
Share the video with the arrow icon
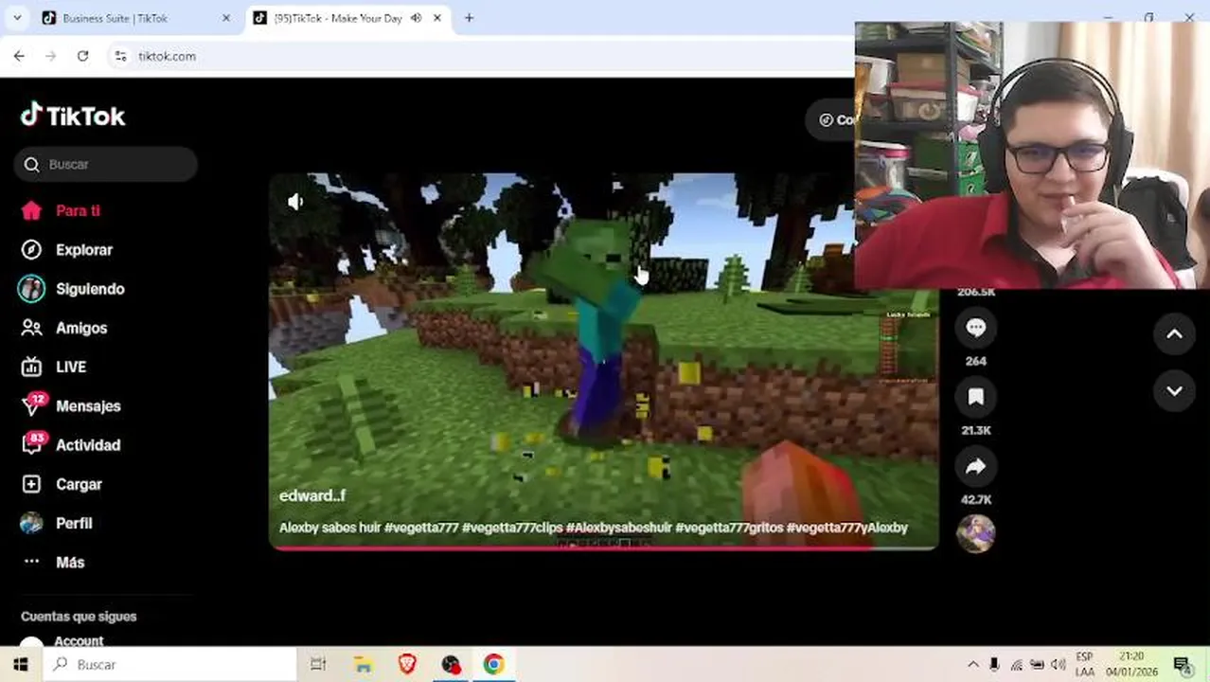976,466
